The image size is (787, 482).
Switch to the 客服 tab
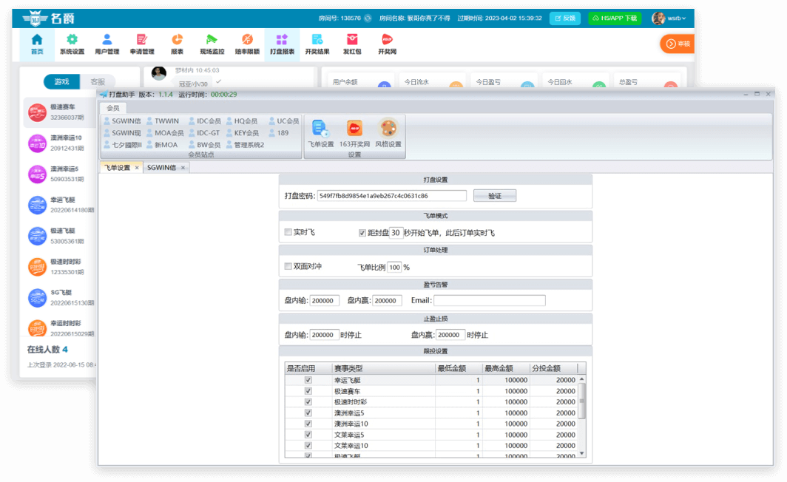98,82
